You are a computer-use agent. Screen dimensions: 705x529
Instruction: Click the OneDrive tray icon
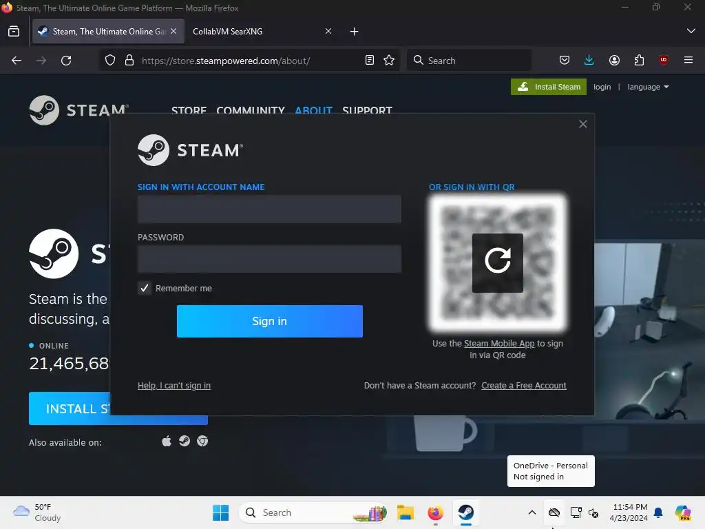pos(554,512)
